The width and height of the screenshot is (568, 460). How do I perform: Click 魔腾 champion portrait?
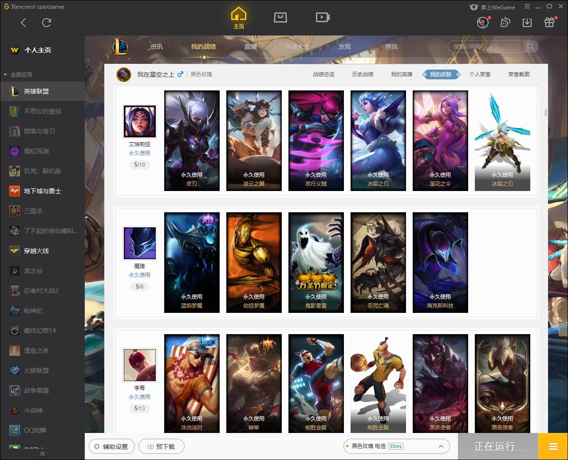tap(140, 243)
